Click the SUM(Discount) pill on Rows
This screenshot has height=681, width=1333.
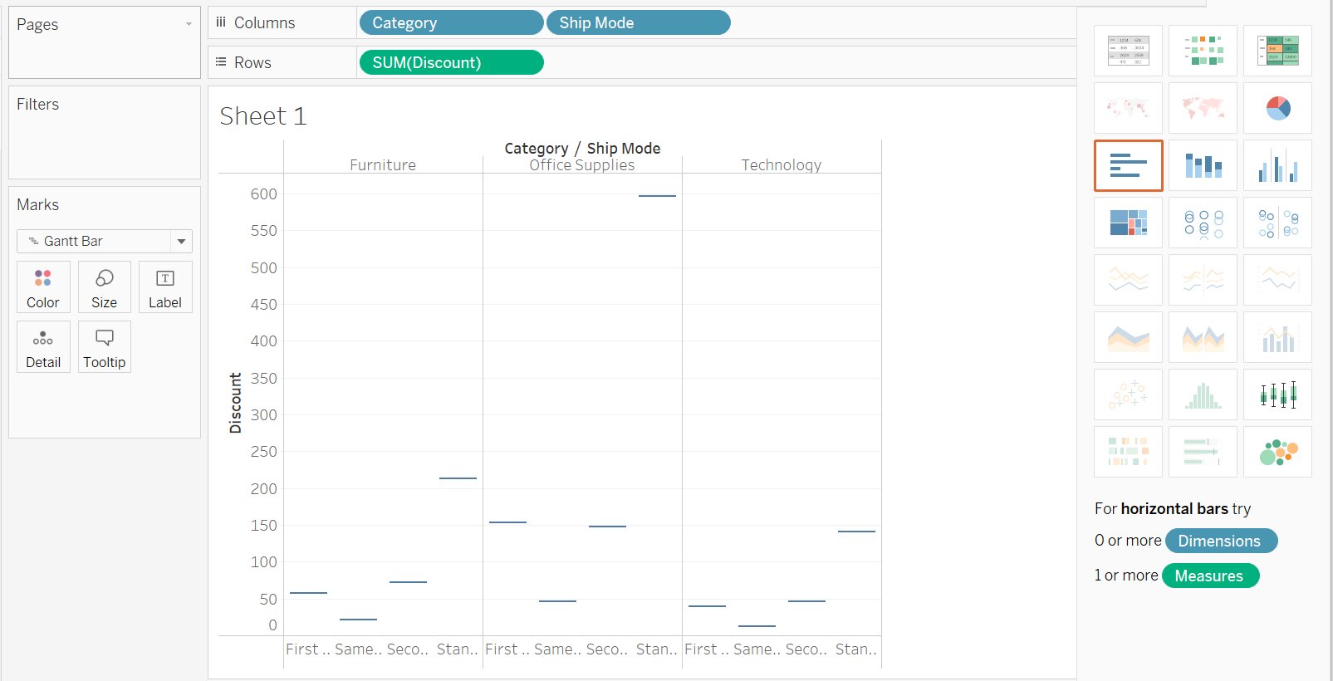(451, 63)
